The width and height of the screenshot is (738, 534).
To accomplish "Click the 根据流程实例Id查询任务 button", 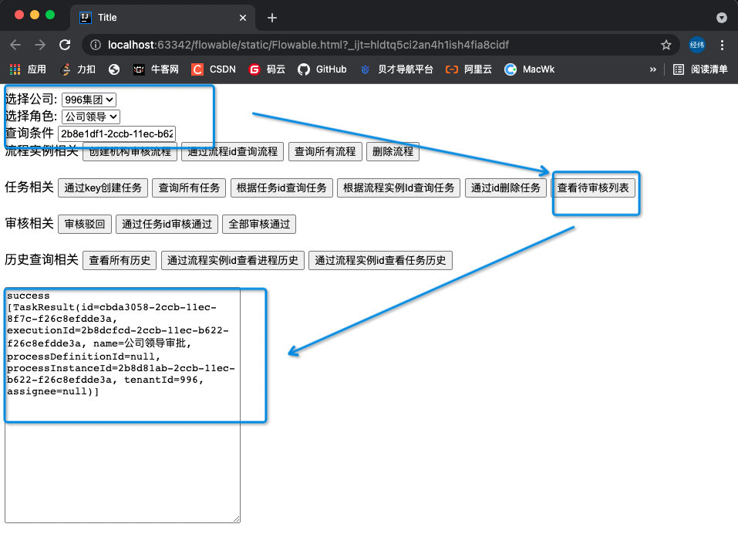I will point(399,188).
